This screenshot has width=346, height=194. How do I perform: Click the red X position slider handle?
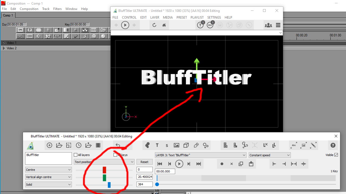point(104,170)
